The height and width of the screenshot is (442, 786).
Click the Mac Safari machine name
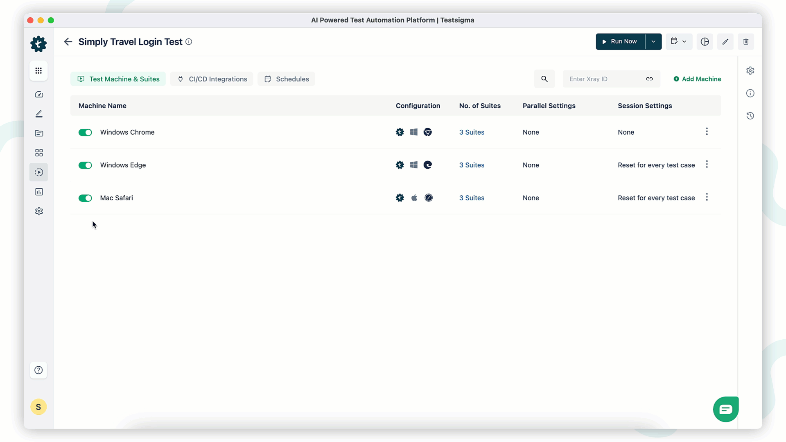(x=117, y=198)
